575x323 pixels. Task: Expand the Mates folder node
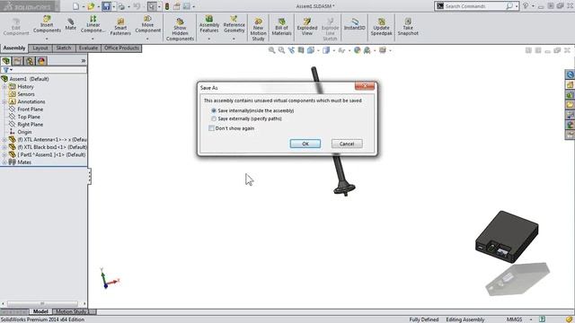pos(4,162)
